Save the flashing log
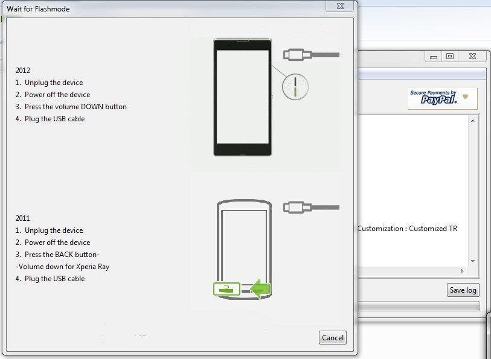491x359 pixels. (463, 290)
